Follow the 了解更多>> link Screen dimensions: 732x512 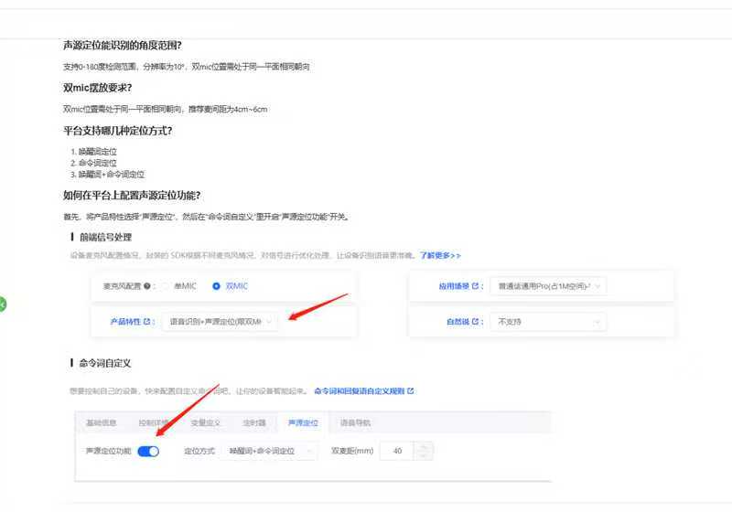click(440, 255)
